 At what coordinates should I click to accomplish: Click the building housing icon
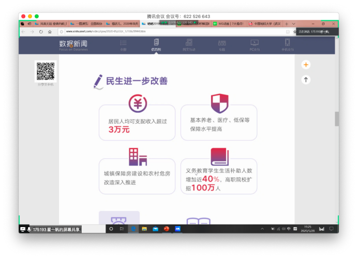tap(137, 157)
